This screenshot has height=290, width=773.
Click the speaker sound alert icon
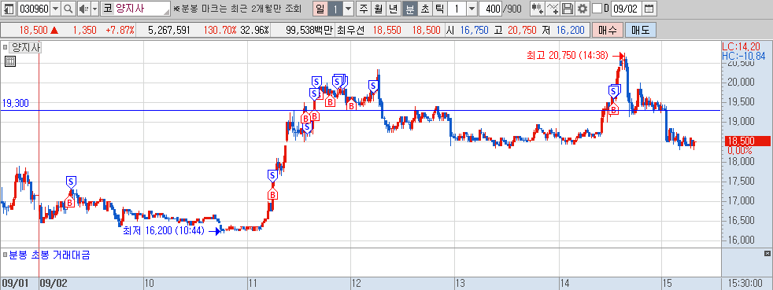click(x=83, y=9)
